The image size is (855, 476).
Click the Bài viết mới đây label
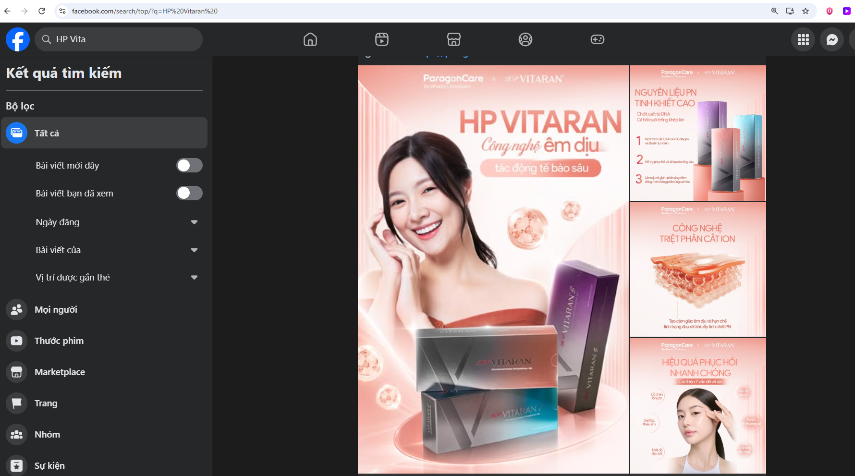tap(67, 166)
